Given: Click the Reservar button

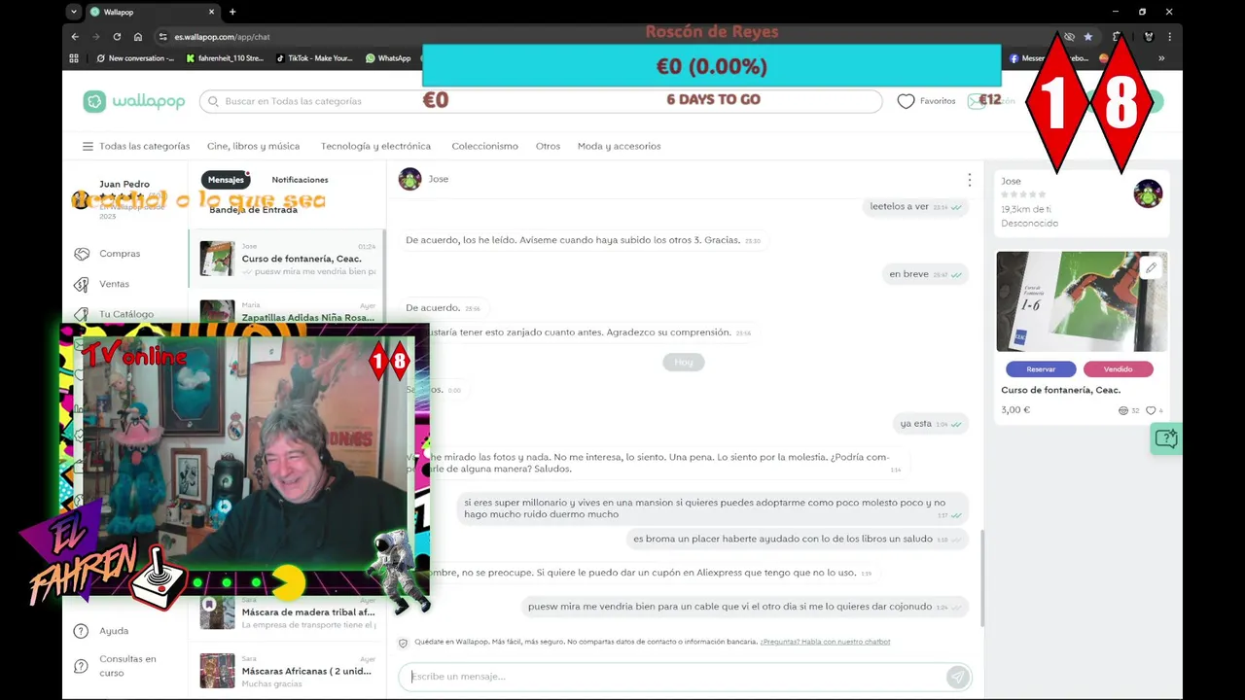Looking at the screenshot, I should (x=1041, y=369).
